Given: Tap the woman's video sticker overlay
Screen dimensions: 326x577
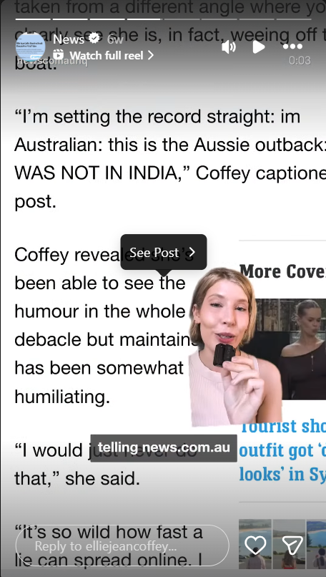Looking at the screenshot, I should pos(235,347).
